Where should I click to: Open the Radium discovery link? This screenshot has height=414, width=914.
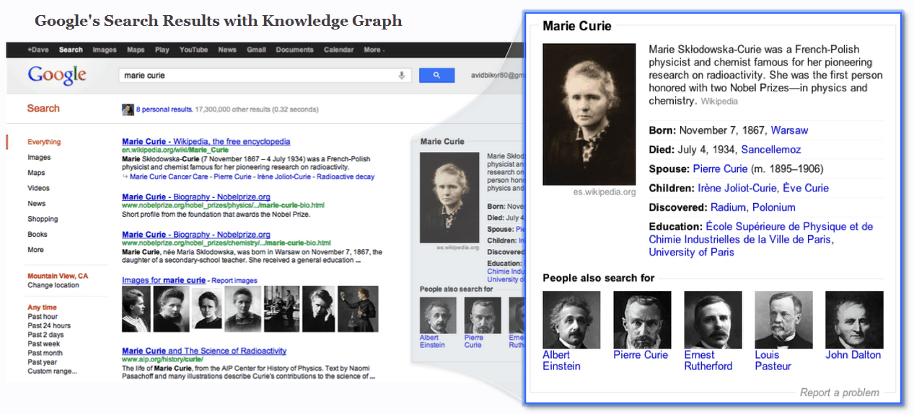728,207
